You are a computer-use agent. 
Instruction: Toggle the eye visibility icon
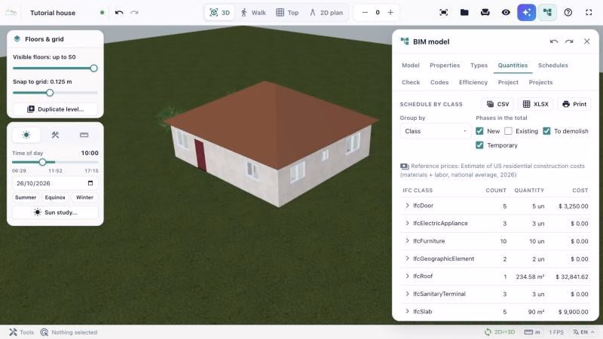click(x=506, y=13)
